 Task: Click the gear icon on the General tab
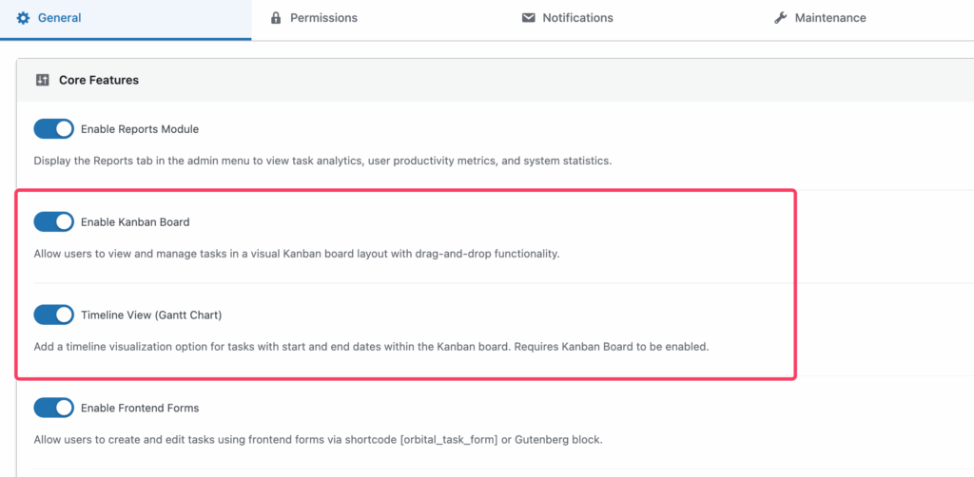pyautogui.click(x=24, y=18)
